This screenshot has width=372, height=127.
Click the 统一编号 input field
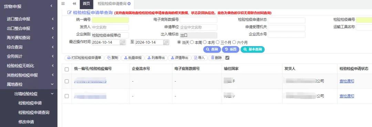tap(110, 20)
